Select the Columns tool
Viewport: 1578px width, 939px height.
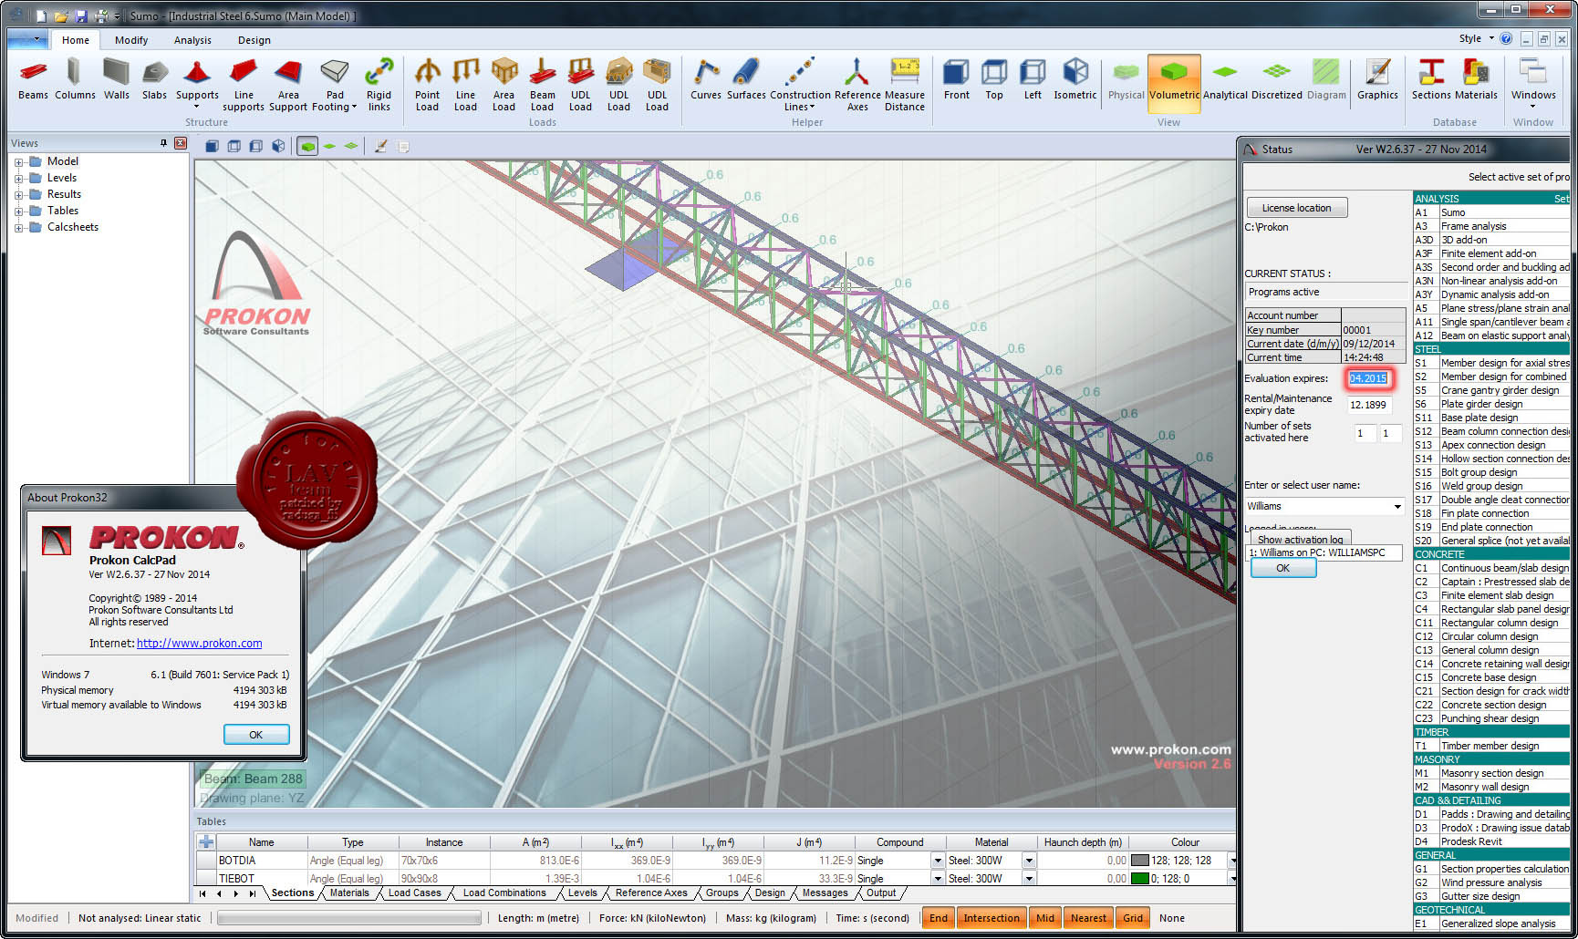[75, 79]
